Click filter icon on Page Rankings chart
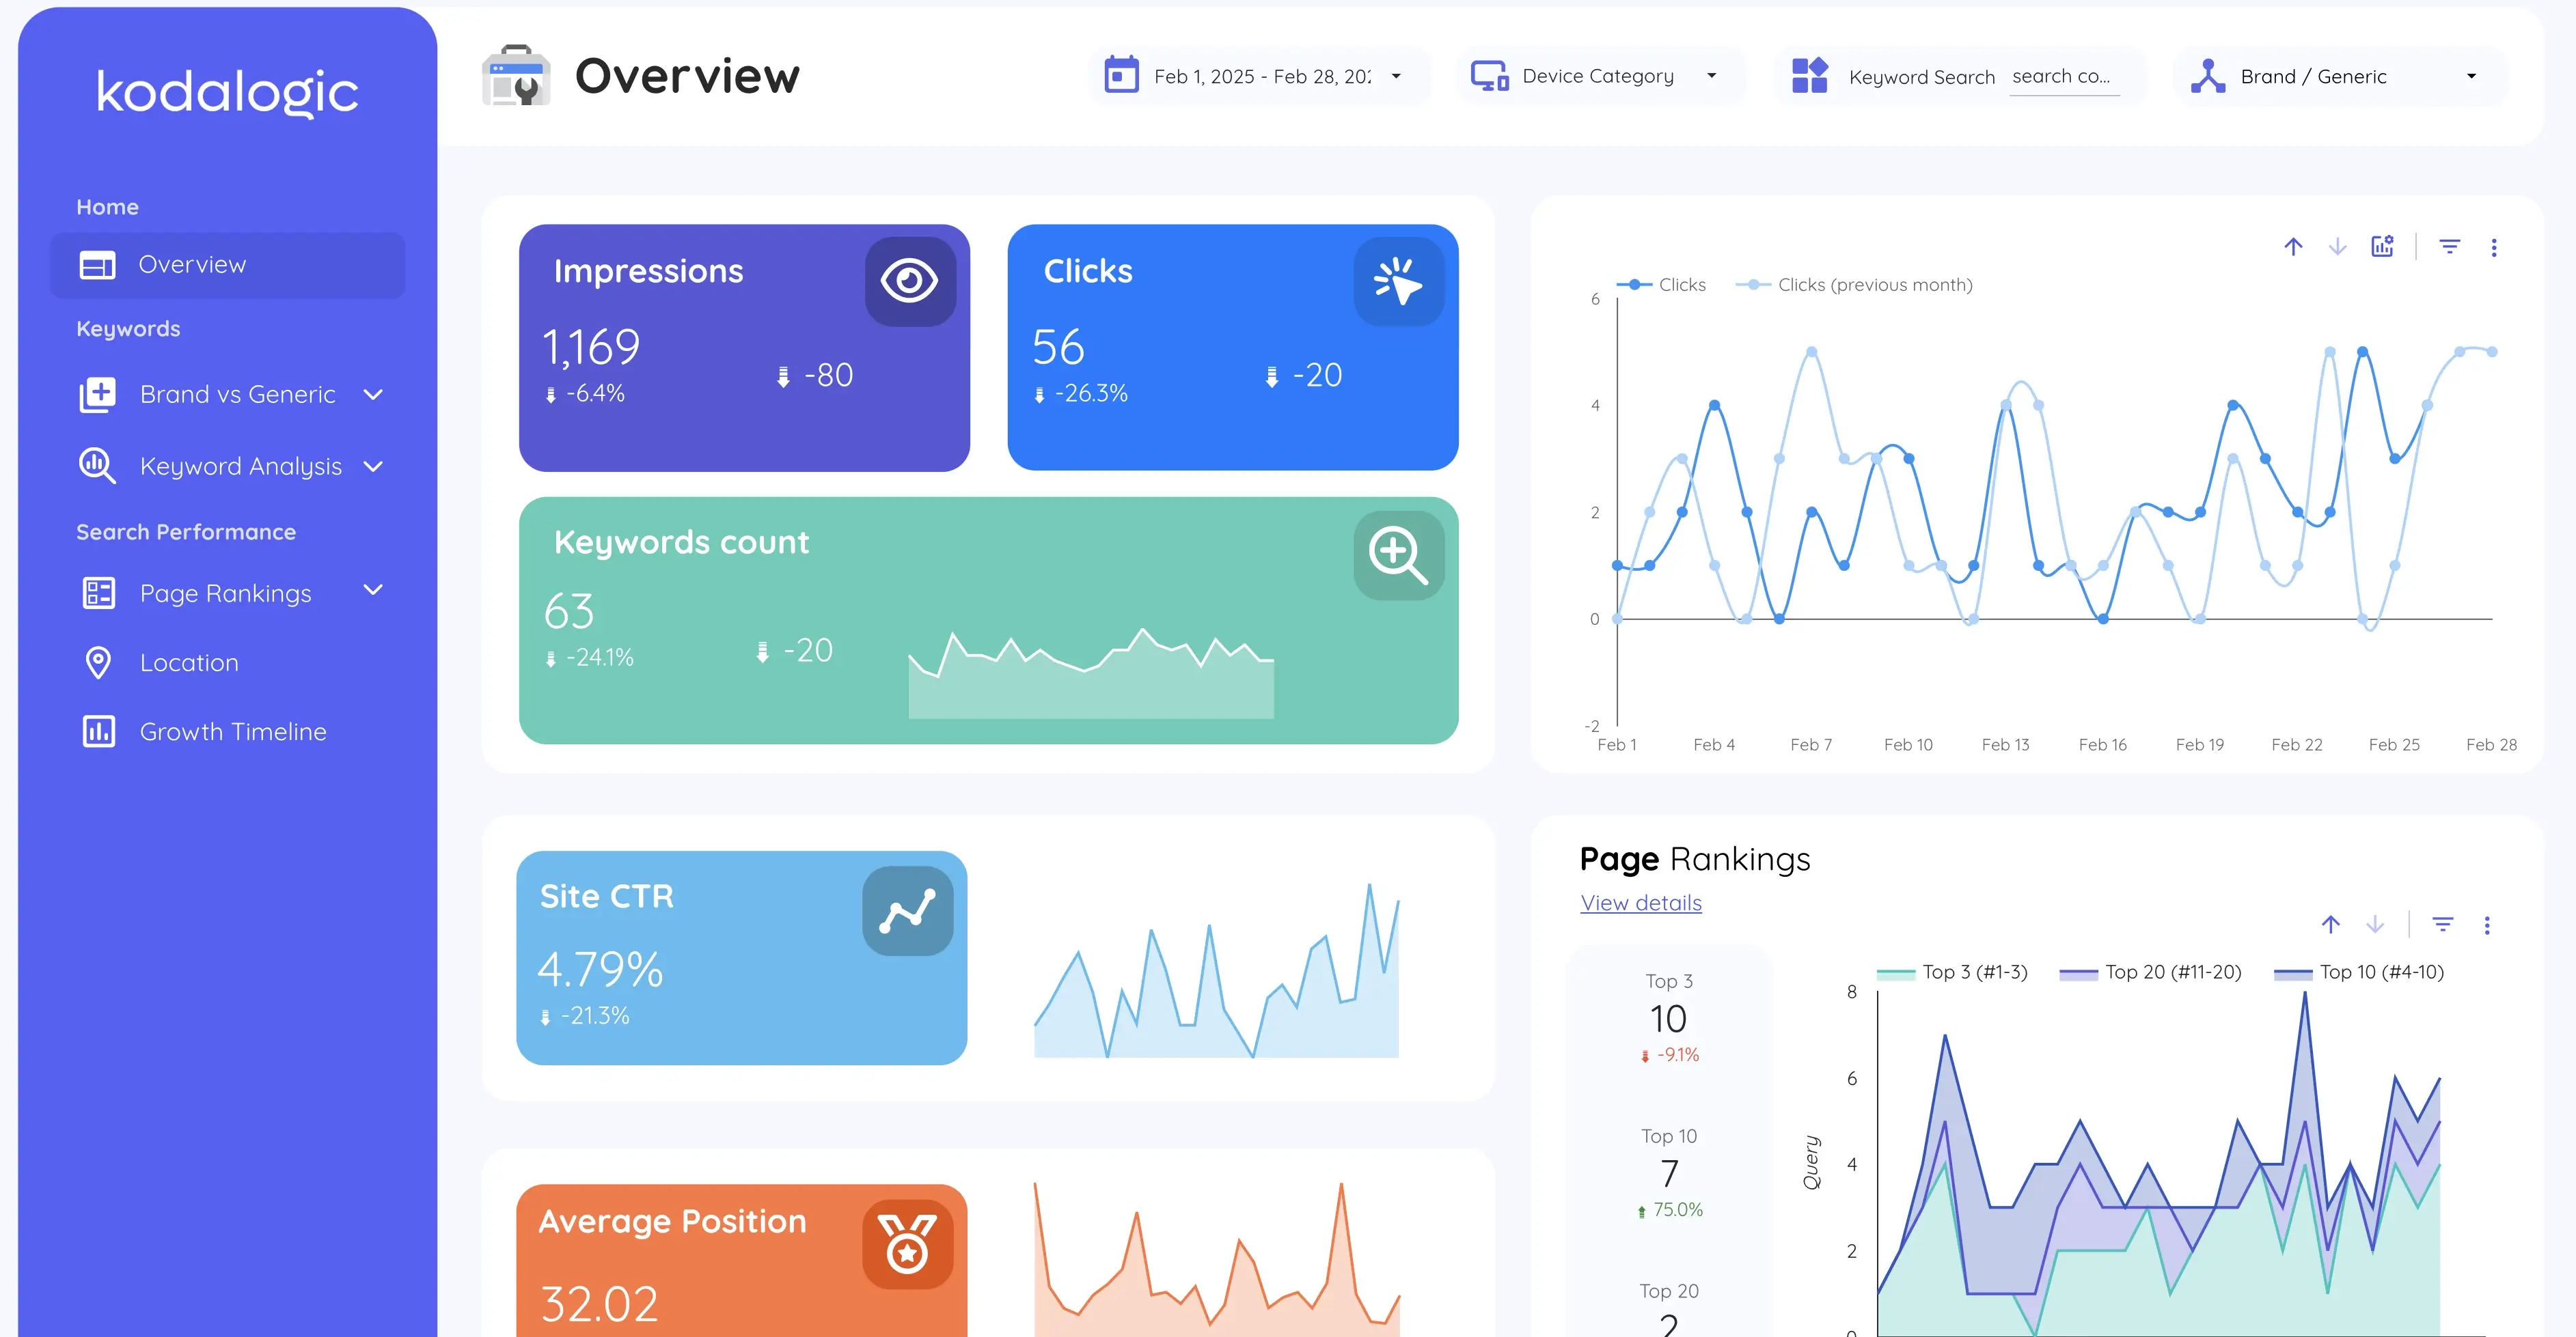The height and width of the screenshot is (1337, 2576). 2442,925
